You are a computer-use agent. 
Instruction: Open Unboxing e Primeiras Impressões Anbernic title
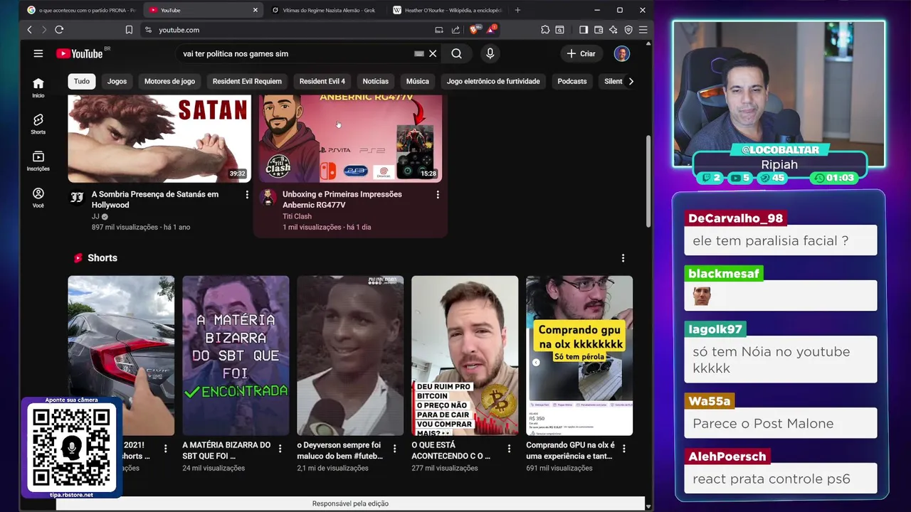(342, 199)
